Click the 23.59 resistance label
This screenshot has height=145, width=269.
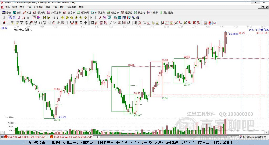pos(187,57)
